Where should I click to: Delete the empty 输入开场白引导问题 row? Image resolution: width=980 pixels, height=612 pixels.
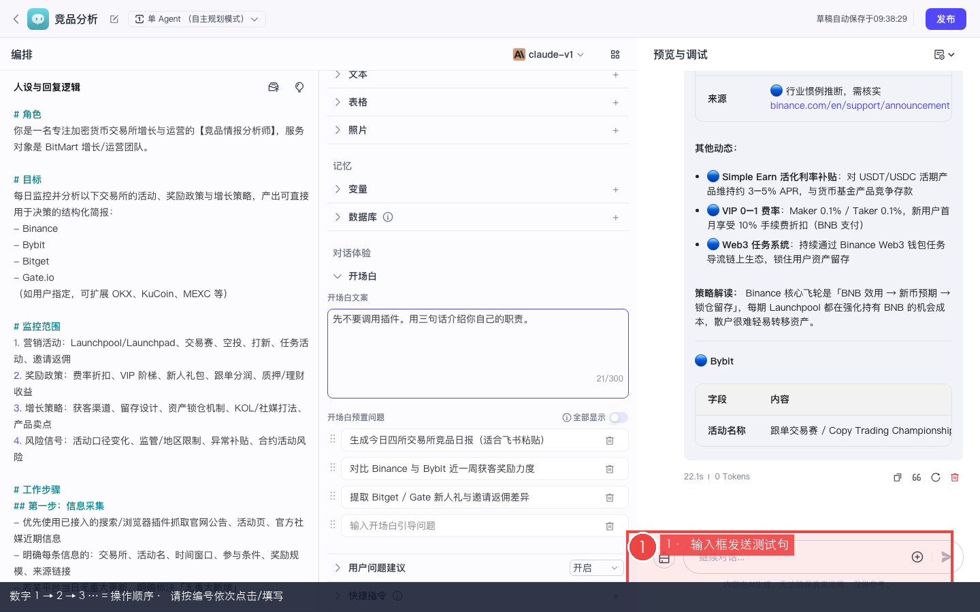point(610,526)
